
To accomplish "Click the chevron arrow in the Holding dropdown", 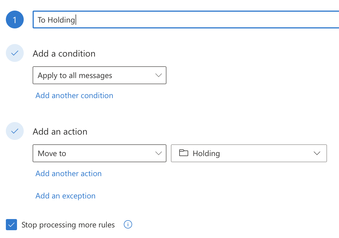I will pos(317,153).
